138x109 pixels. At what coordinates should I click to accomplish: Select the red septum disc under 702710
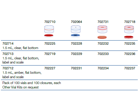tap(49, 36)
